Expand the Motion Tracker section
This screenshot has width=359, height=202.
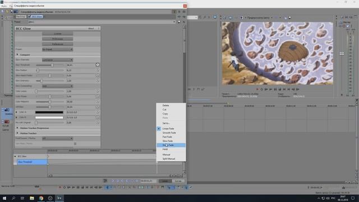[x=17, y=134]
